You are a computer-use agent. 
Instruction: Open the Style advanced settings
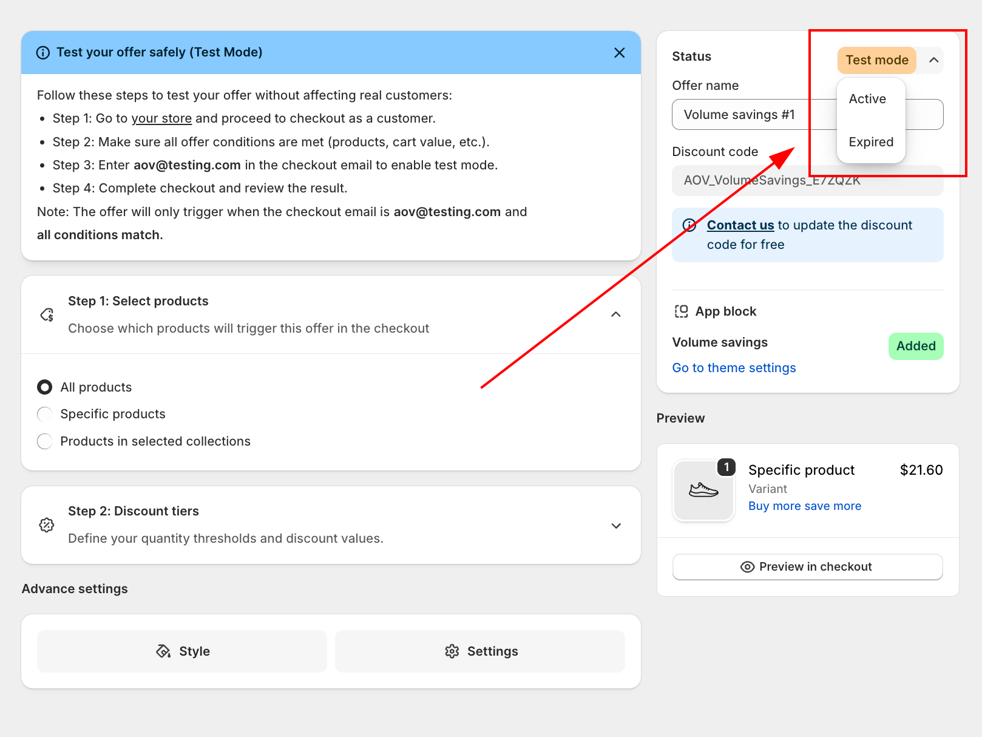pos(182,651)
